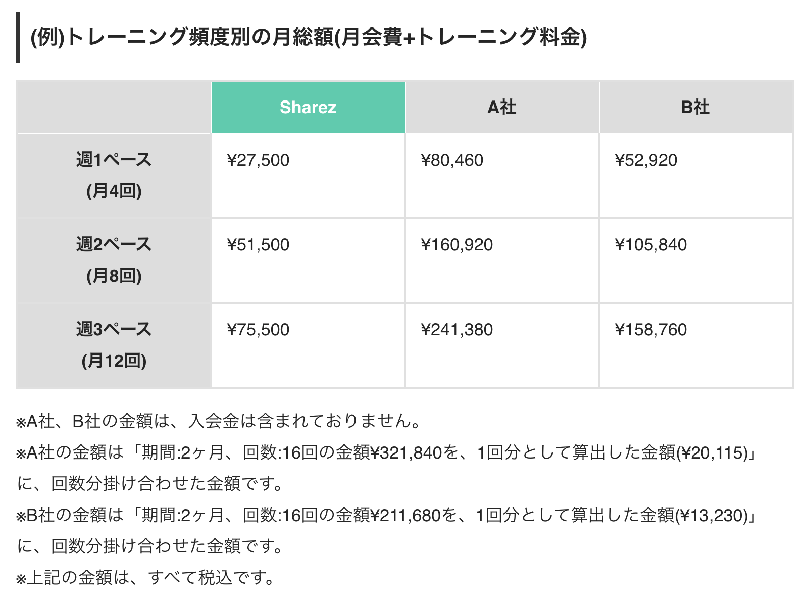Click B社 price ¥105,840

(650, 245)
